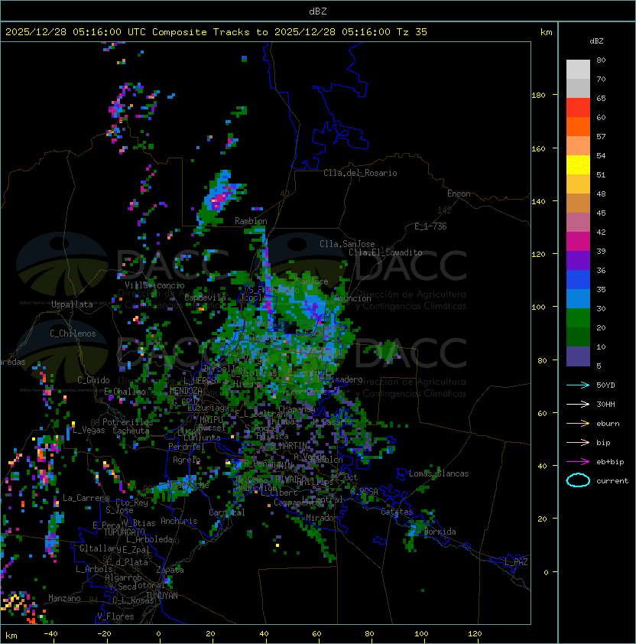Pick the purple 36-39 dBZ swatch
Image resolution: width=636 pixels, height=644 pixels.
click(x=578, y=260)
